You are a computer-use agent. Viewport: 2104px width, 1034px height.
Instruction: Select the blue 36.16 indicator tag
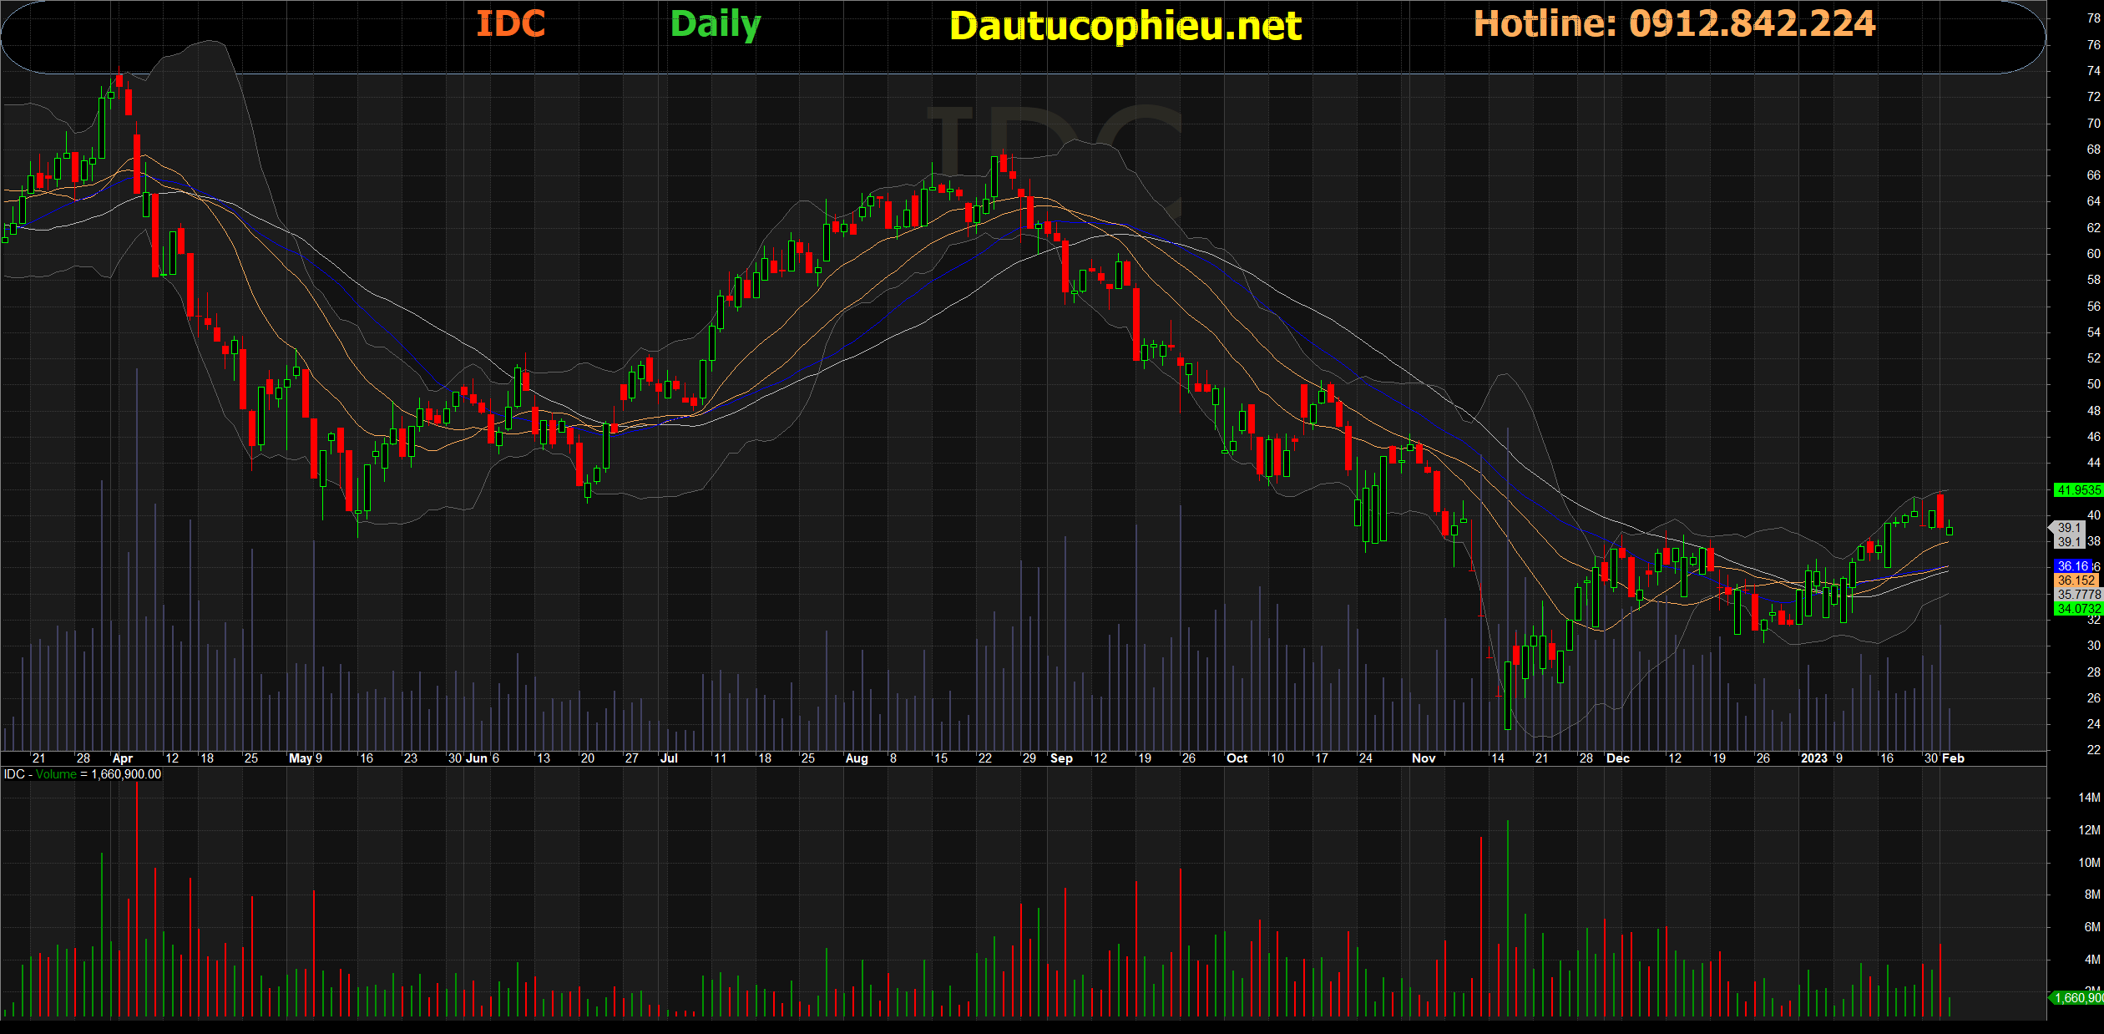(x=2072, y=566)
